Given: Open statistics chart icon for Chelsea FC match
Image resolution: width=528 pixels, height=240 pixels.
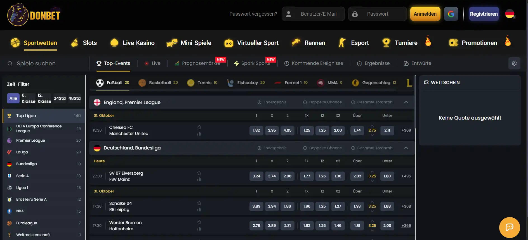Looking at the screenshot, I should pyautogui.click(x=199, y=134).
